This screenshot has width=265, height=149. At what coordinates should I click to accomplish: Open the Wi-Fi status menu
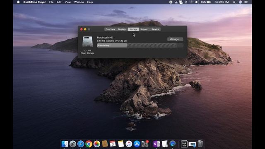tap(191, 2)
